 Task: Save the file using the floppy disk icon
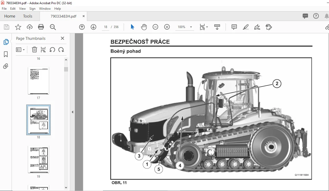point(7,27)
